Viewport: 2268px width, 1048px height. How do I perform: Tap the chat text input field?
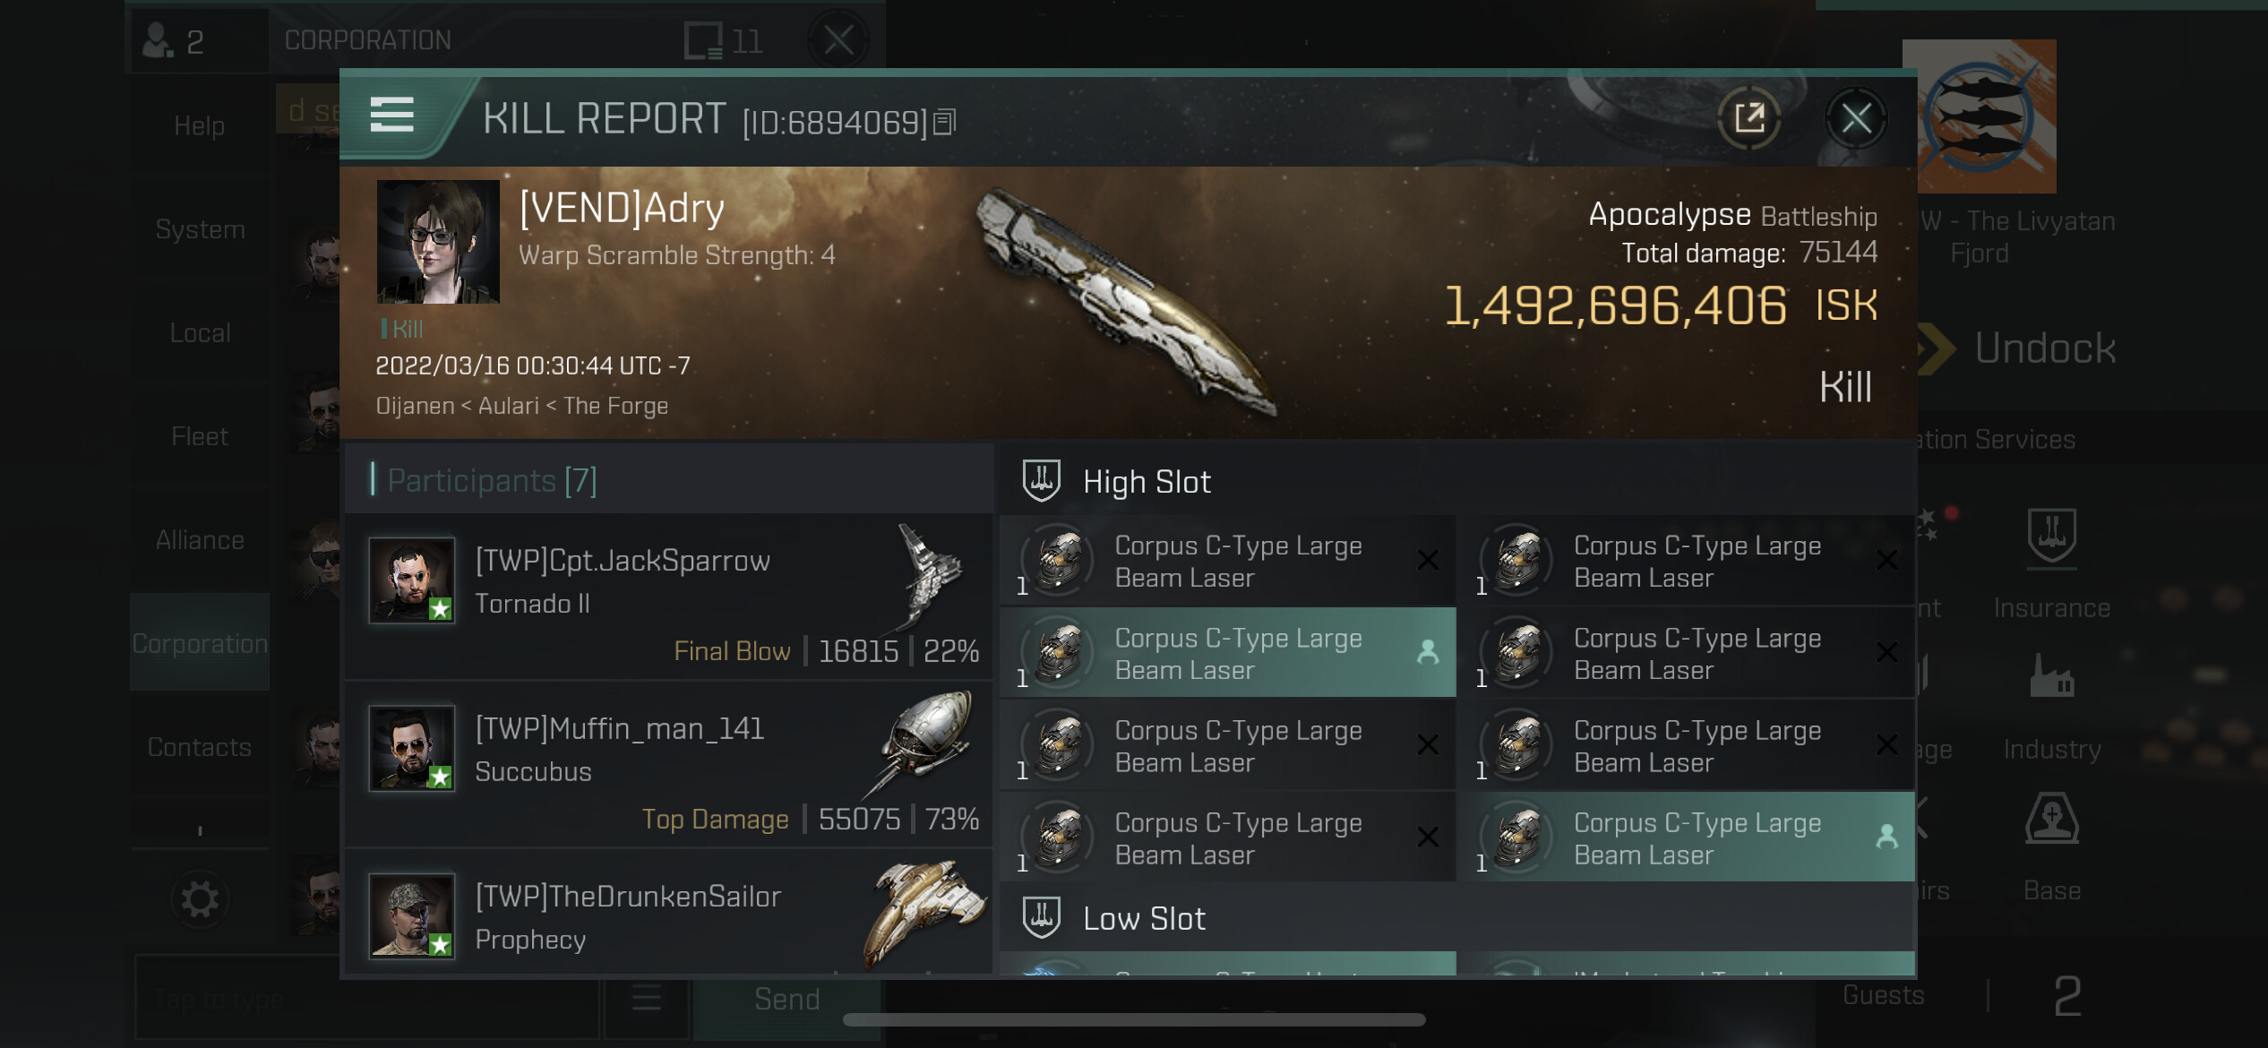tap(366, 998)
